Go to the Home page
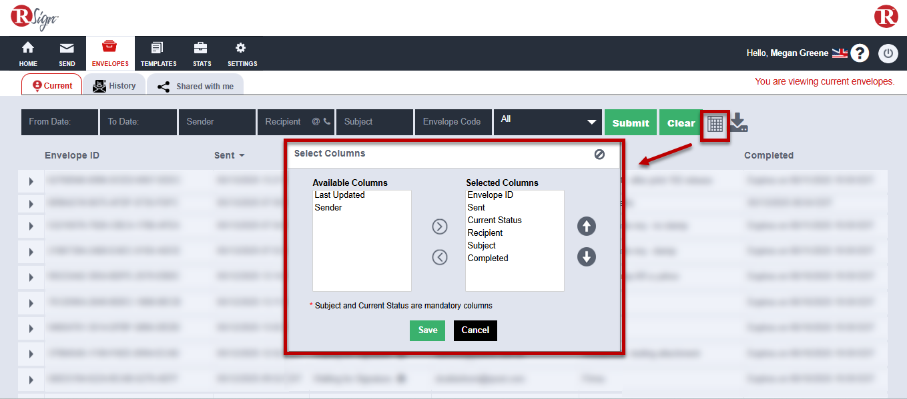 [28, 53]
